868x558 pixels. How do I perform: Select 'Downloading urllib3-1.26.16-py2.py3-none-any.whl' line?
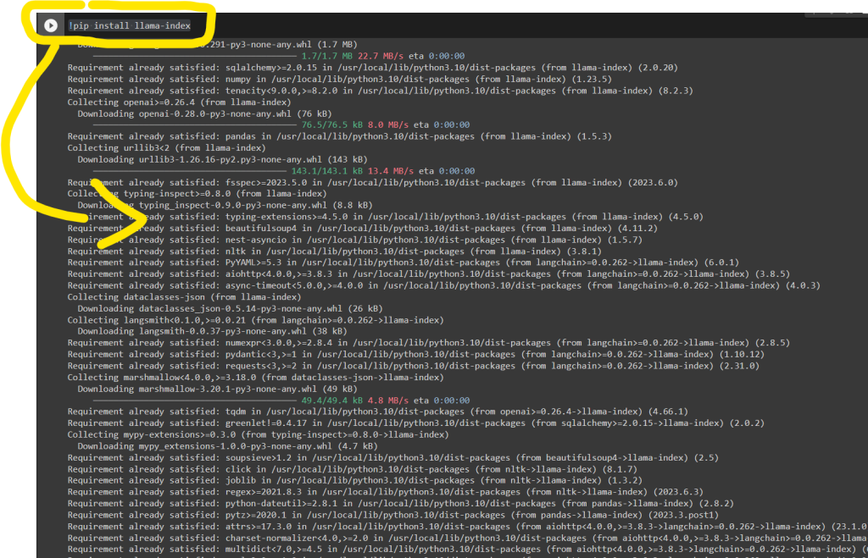tap(222, 160)
